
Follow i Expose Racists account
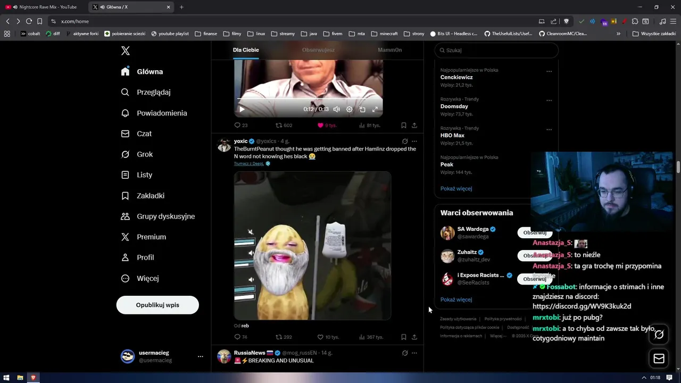pyautogui.click(x=535, y=279)
